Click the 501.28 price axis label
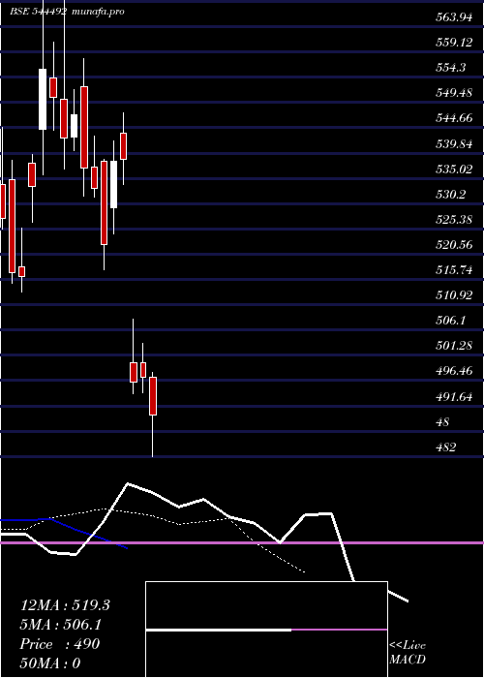484x678 pixels. 454,346
